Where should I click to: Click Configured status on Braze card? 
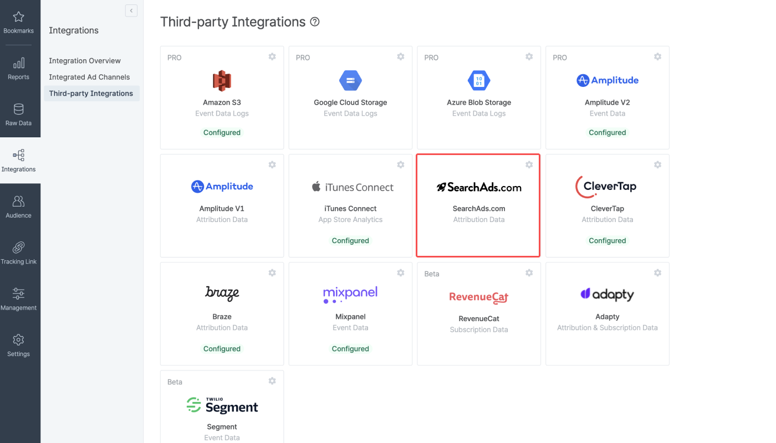222,349
